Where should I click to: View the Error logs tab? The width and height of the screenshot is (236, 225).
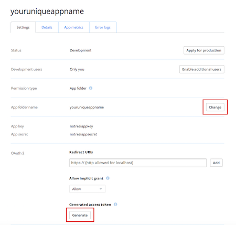point(103,27)
